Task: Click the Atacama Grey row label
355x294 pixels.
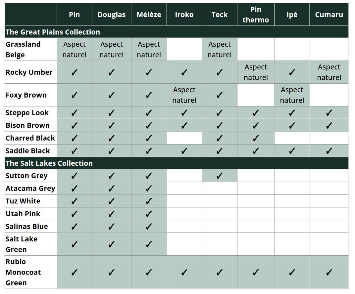Action: (x=30, y=189)
